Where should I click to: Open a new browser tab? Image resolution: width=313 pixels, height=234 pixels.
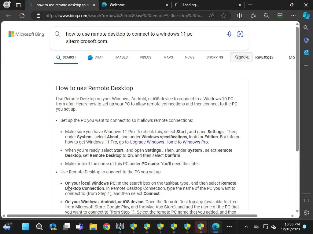250,5
